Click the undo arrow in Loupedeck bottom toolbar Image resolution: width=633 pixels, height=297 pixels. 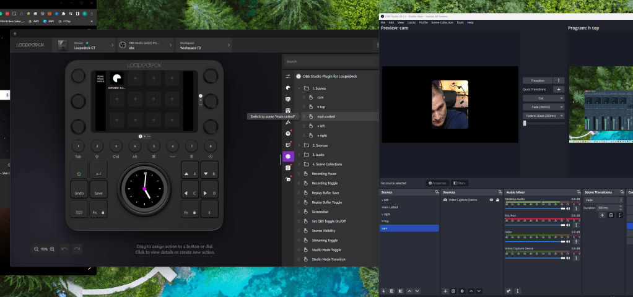64,249
